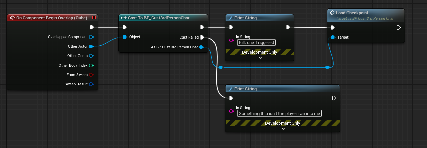
Task: Click the exec input pin of Load Checkpoint
Action: 333,27
